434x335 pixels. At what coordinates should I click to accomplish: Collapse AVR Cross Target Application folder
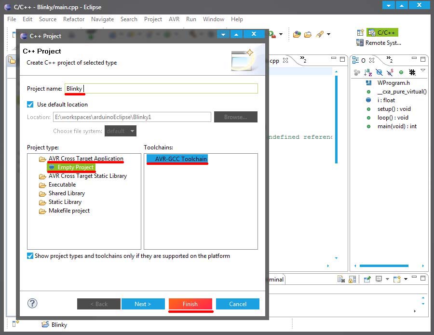[86, 159]
